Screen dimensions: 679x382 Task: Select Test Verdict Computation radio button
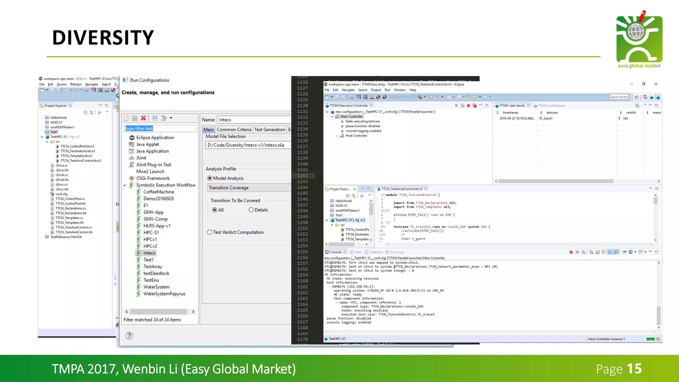click(x=210, y=232)
